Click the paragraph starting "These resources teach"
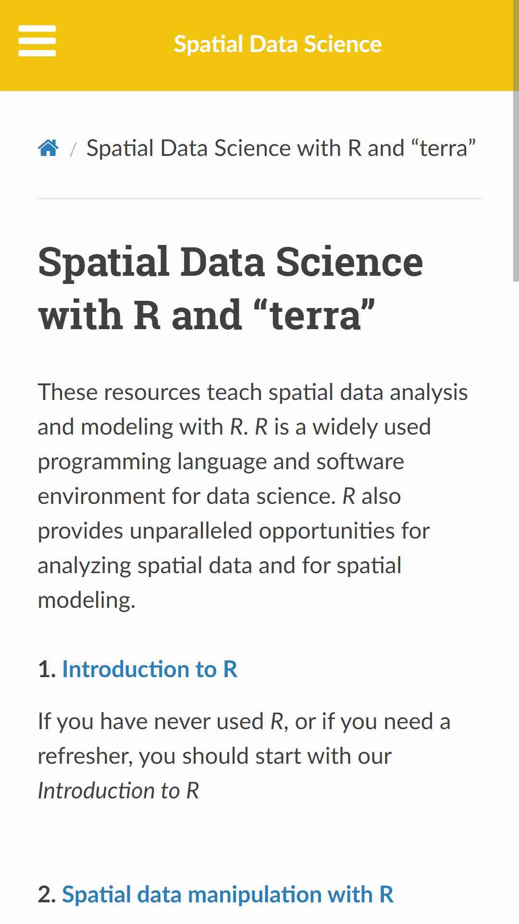Image resolution: width=519 pixels, height=924 pixels. tap(253, 496)
